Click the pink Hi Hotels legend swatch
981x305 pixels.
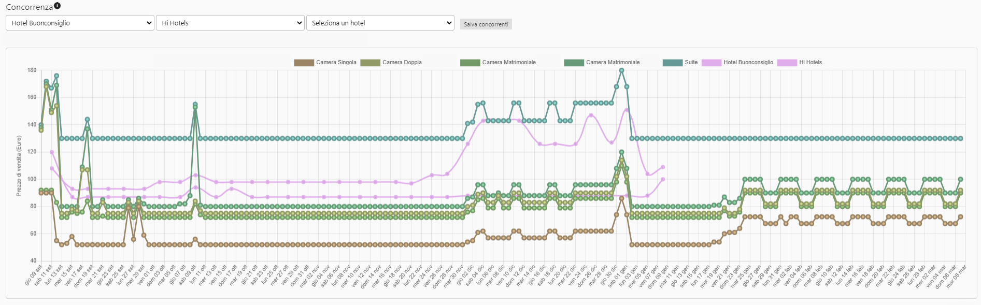point(787,63)
